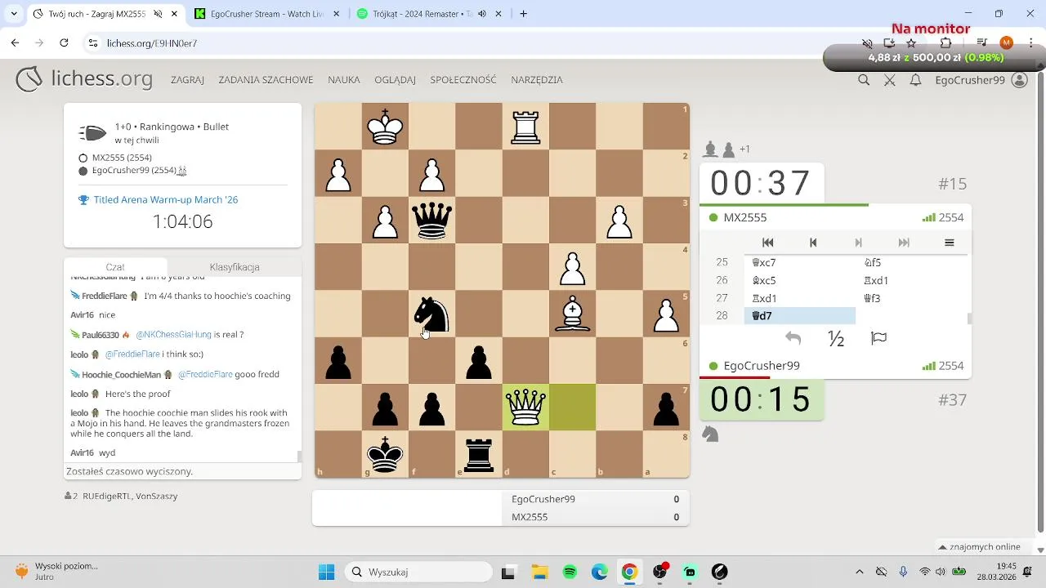
Task: Select move 28 ♕d7 in move list
Action: 799,316
